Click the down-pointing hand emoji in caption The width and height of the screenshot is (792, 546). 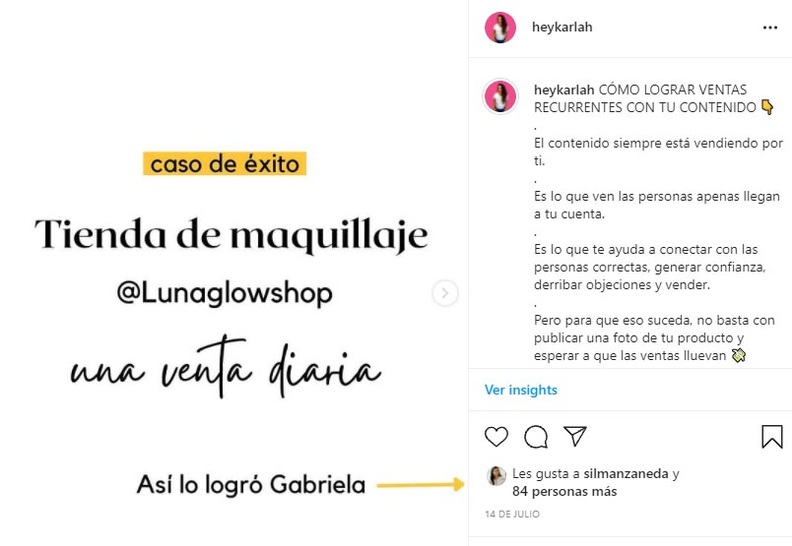[766, 107]
